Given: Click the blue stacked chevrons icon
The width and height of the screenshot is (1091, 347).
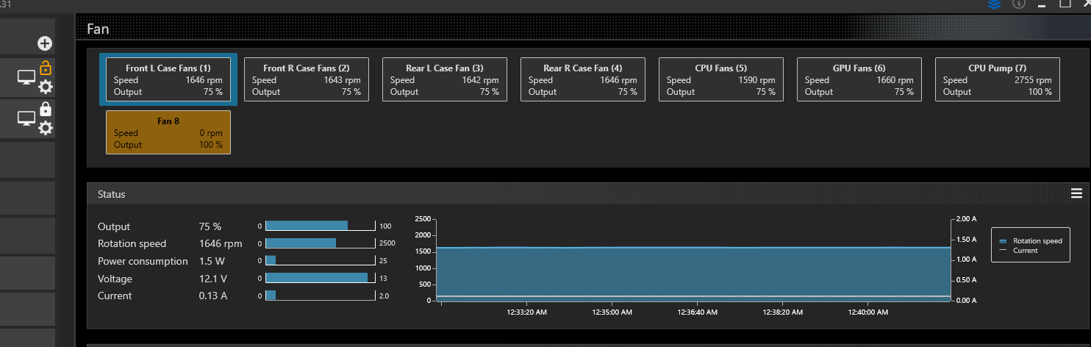Looking at the screenshot, I should pyautogui.click(x=995, y=4).
